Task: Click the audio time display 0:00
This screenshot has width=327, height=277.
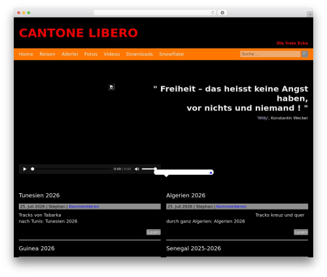Action: [117, 169]
